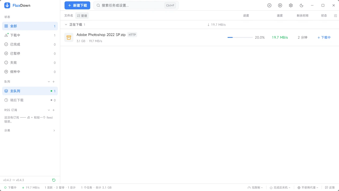Viewport: 339px width, 191px height.
Task: Collapse the 正在下载 group
Action: [x=66, y=24]
